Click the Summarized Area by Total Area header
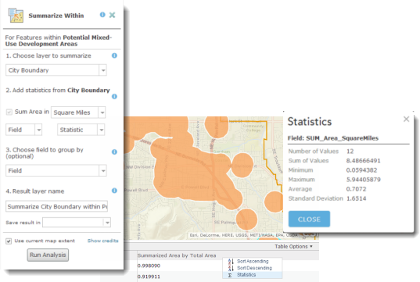The width and height of the screenshot is (420, 282). coord(177,255)
